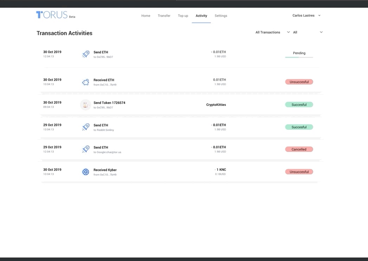Click the 'Pending' status label

pos(299,53)
